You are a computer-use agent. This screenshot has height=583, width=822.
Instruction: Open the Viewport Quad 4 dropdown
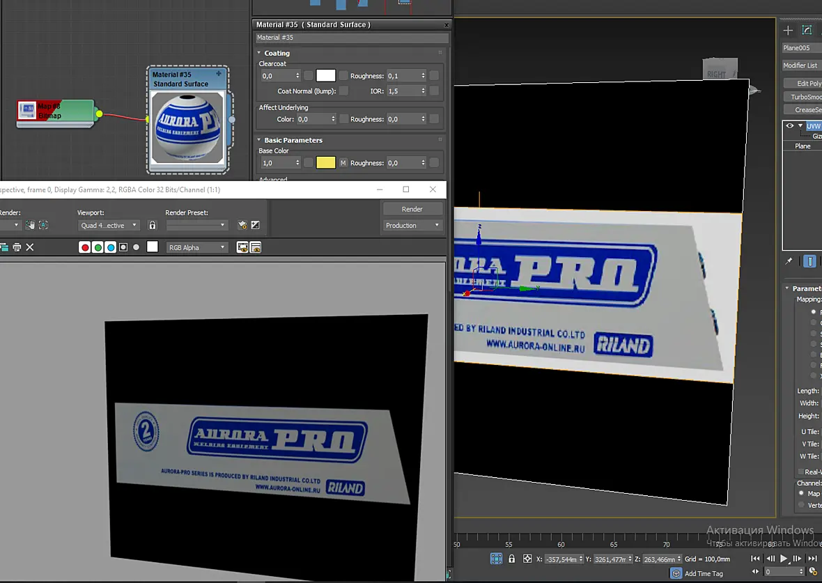tap(109, 226)
